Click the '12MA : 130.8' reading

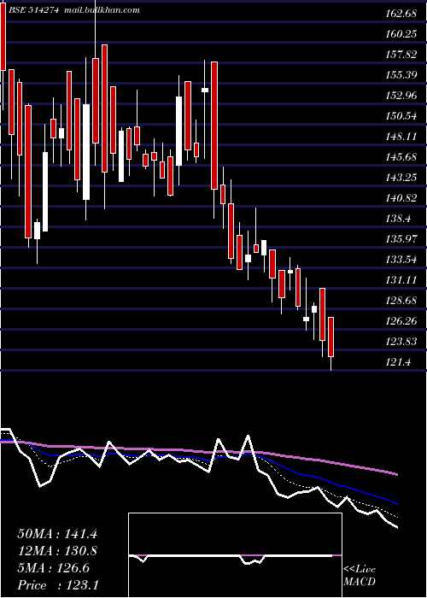pos(57,551)
